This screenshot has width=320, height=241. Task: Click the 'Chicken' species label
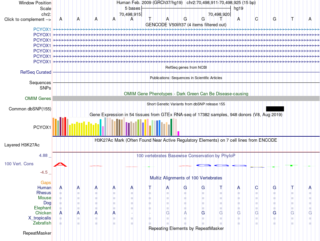pyautogui.click(x=43, y=213)
